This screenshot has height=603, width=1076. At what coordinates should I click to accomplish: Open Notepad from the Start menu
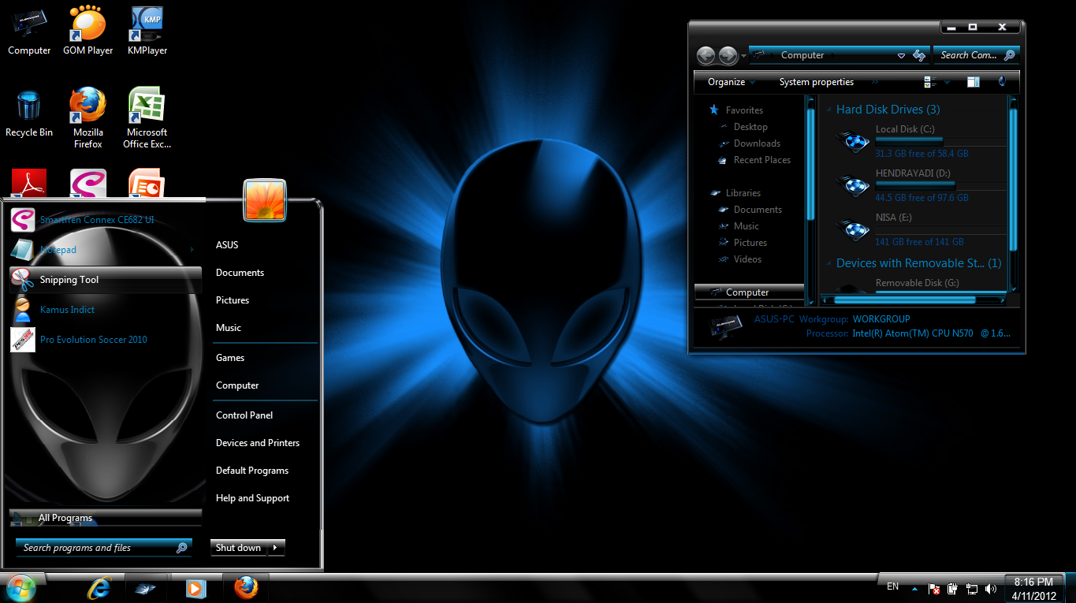(x=106, y=250)
